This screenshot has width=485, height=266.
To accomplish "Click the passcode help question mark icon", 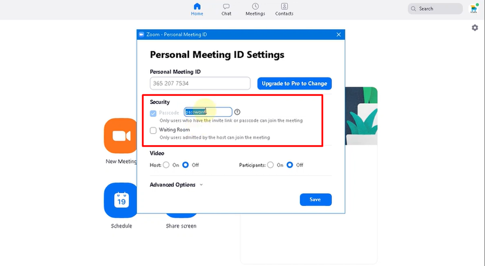I will point(237,112).
